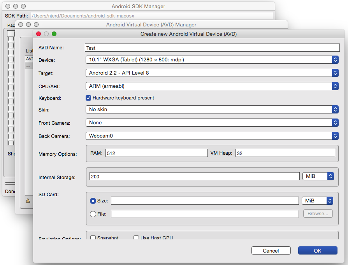348x265 pixels.
Task: Open the Internal Storage MiB unit dropdown
Action: coord(318,176)
